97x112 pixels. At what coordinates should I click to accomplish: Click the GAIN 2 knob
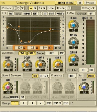(x=58, y=64)
